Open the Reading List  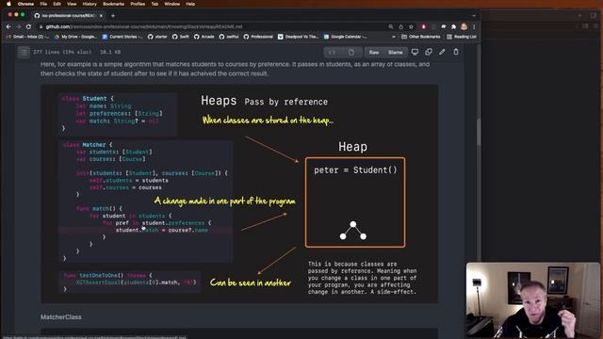tap(462, 37)
